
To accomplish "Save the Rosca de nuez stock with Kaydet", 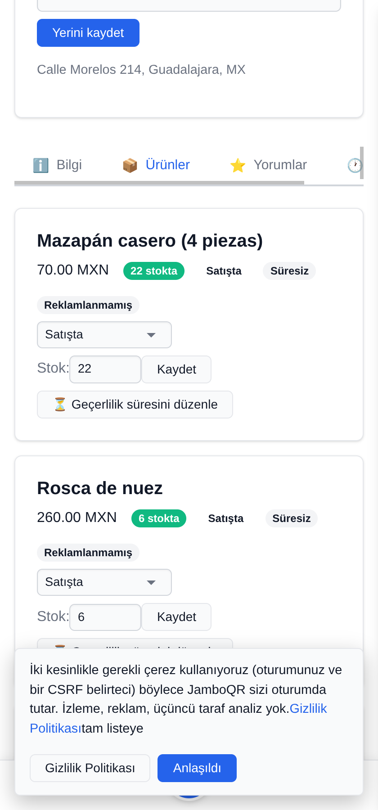I will click(x=176, y=617).
